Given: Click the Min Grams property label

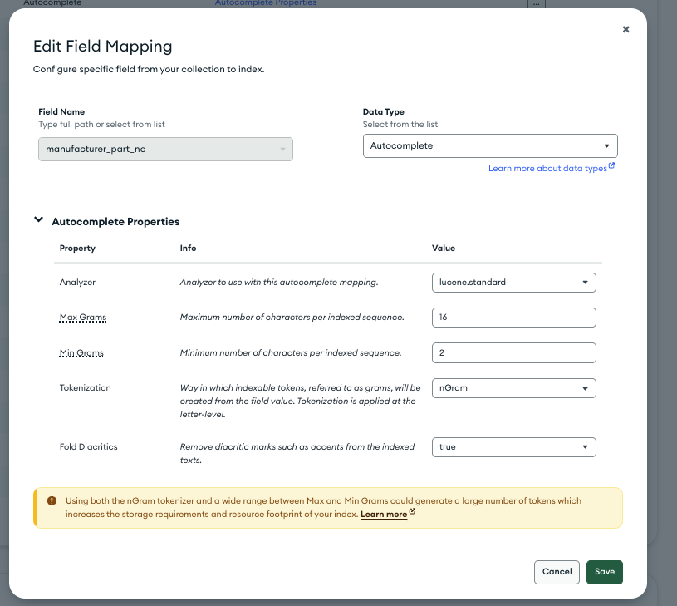Looking at the screenshot, I should 81,353.
